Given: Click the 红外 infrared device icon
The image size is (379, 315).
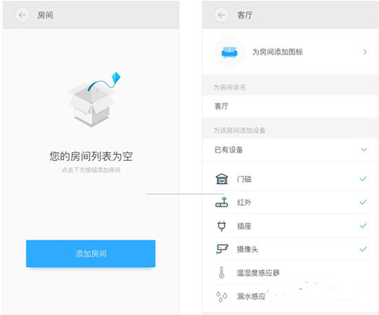Looking at the screenshot, I should point(222,202).
